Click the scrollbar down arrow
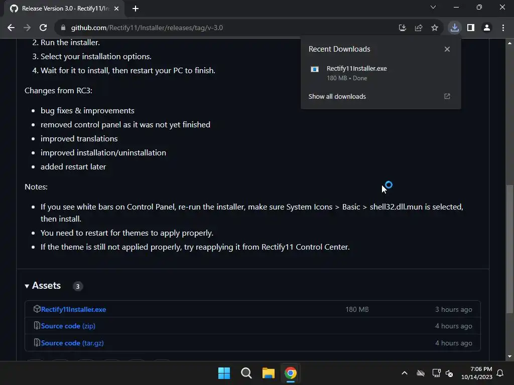Viewport: 514px width, 385px height. coord(509,356)
